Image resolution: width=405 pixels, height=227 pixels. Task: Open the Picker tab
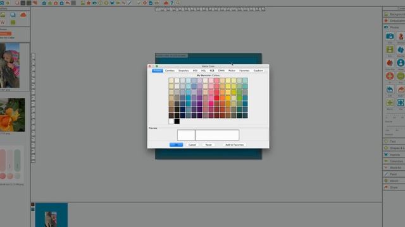[232, 71]
